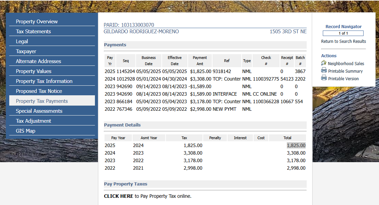Select Property Tax Payments tab

coord(42,101)
